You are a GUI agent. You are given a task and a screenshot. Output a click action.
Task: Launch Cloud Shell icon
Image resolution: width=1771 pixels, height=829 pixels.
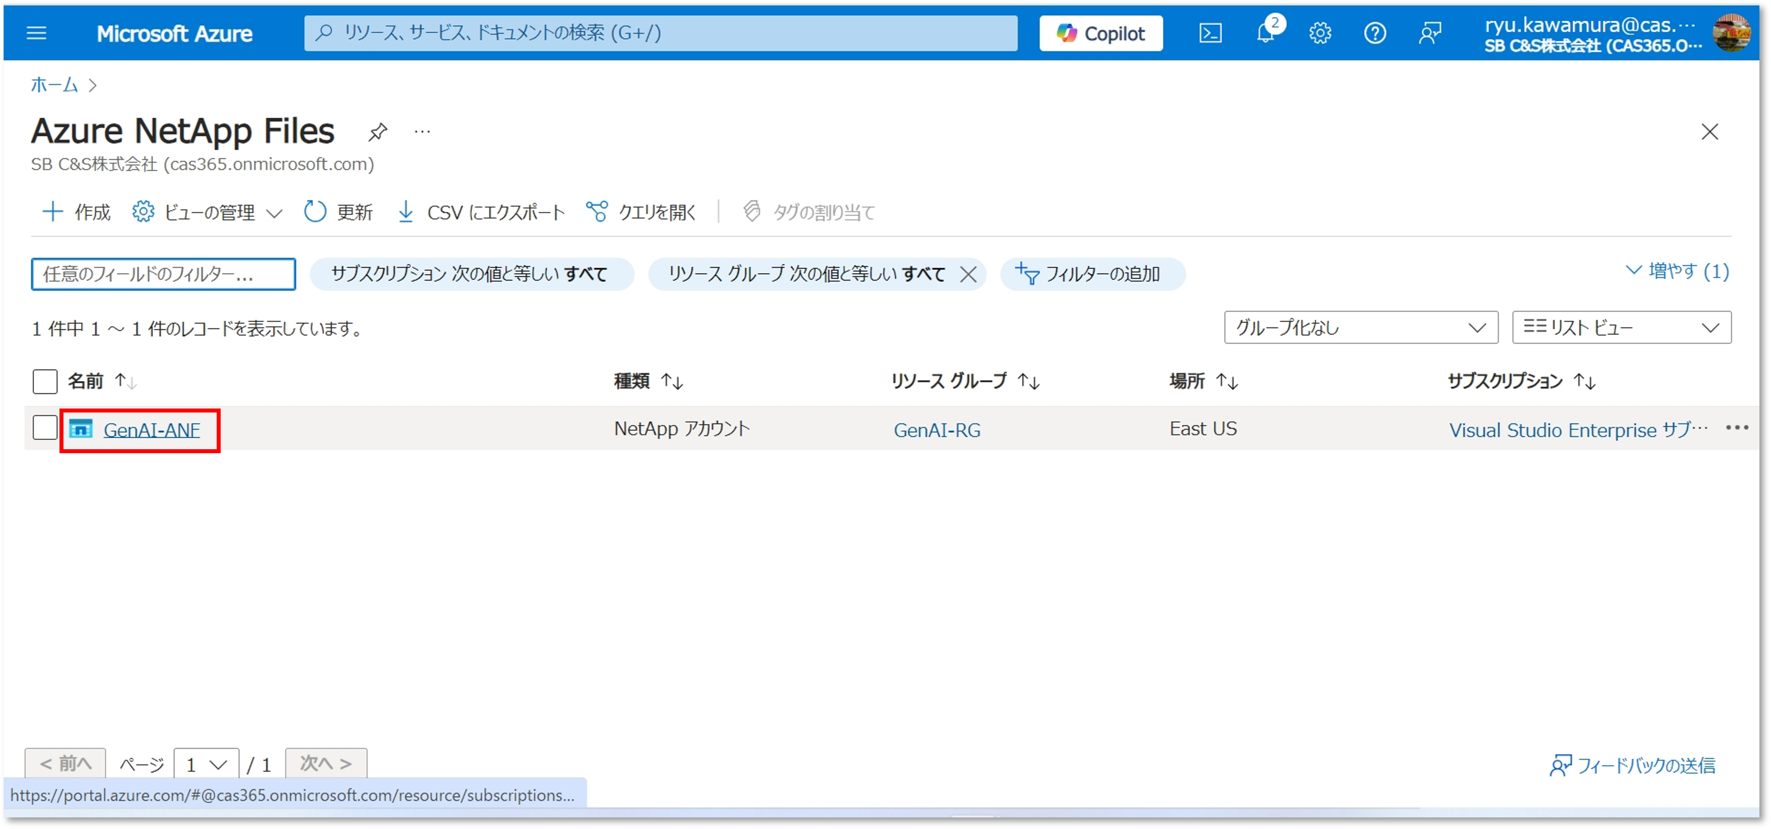pos(1210,33)
